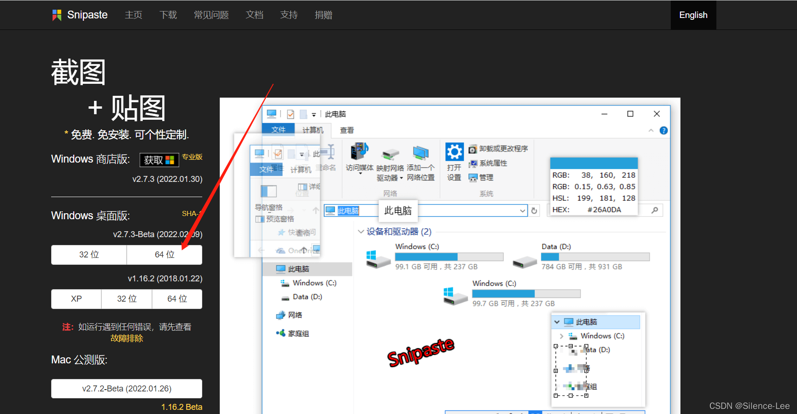Download the 32 位 build of v1.16.2
Image resolution: width=797 pixels, height=414 pixels.
pyautogui.click(x=127, y=299)
